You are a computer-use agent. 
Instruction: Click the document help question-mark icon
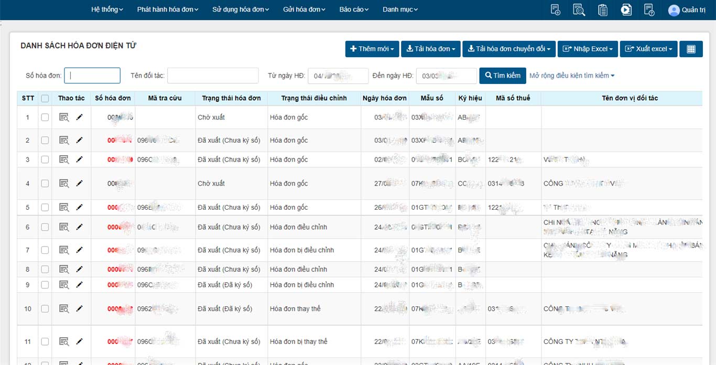click(x=649, y=10)
